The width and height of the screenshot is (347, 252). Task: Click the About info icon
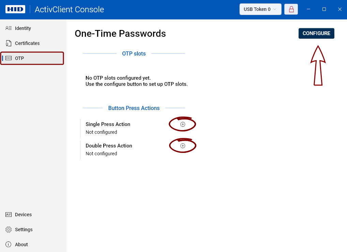coord(9,245)
